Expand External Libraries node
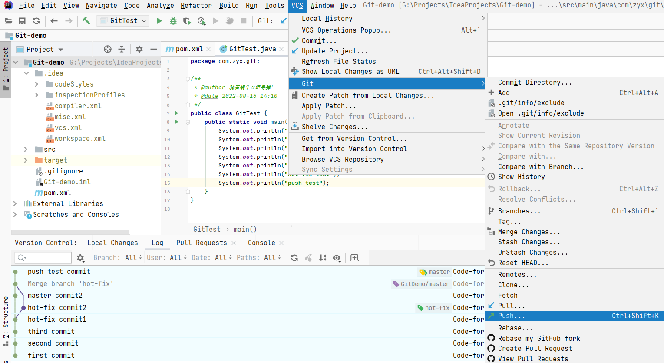The height and width of the screenshot is (363, 664). coord(16,203)
